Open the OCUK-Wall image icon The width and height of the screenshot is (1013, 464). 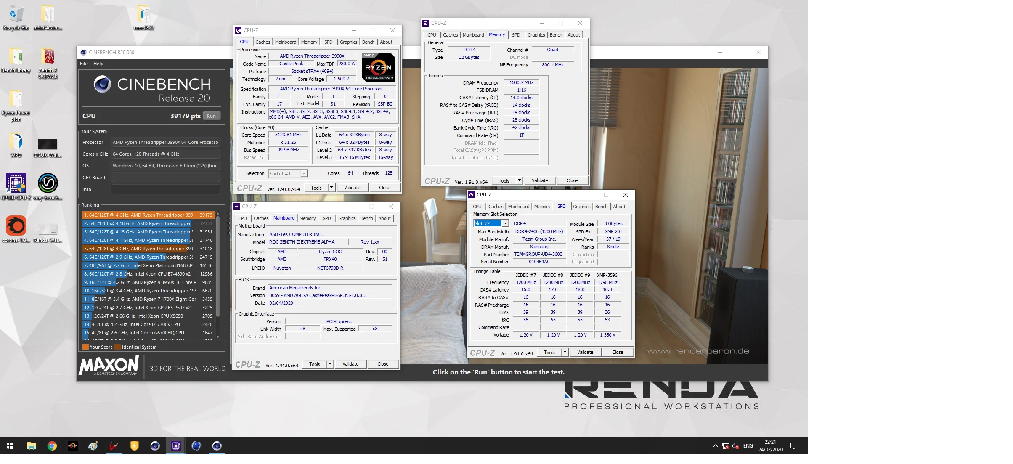pos(48,147)
